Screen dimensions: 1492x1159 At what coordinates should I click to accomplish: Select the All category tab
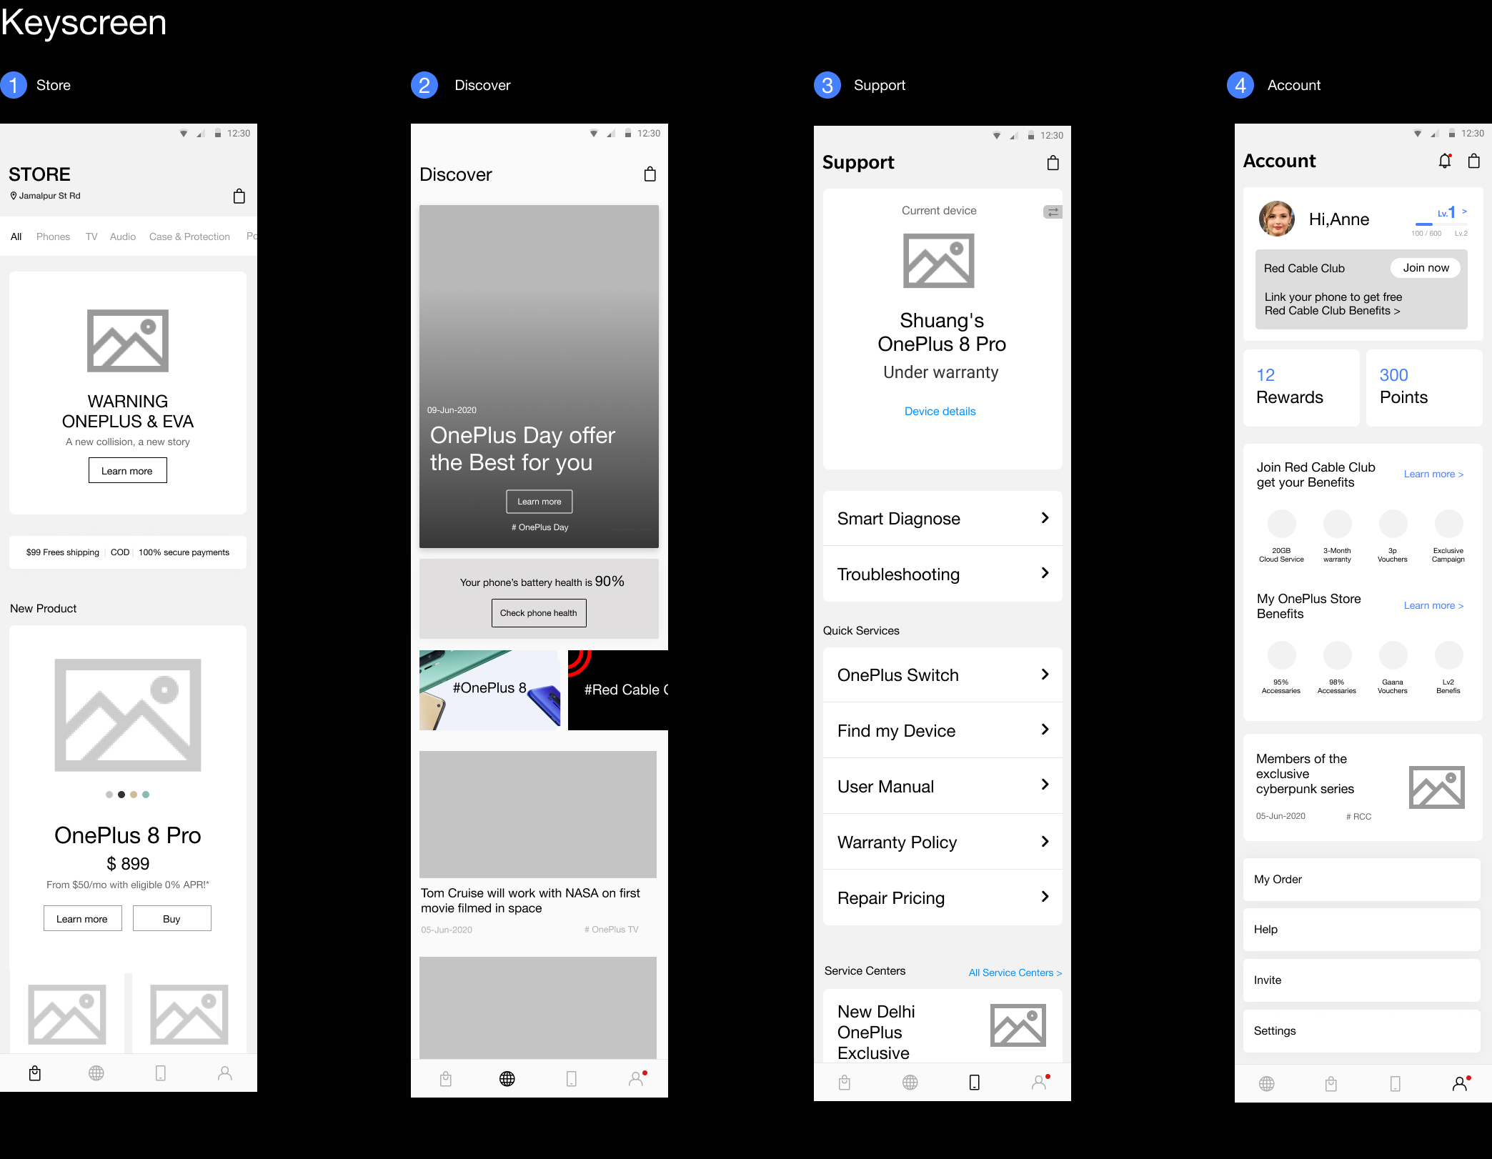[16, 237]
